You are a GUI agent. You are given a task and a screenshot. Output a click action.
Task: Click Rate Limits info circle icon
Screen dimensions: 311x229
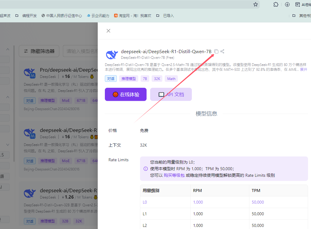click(146, 169)
